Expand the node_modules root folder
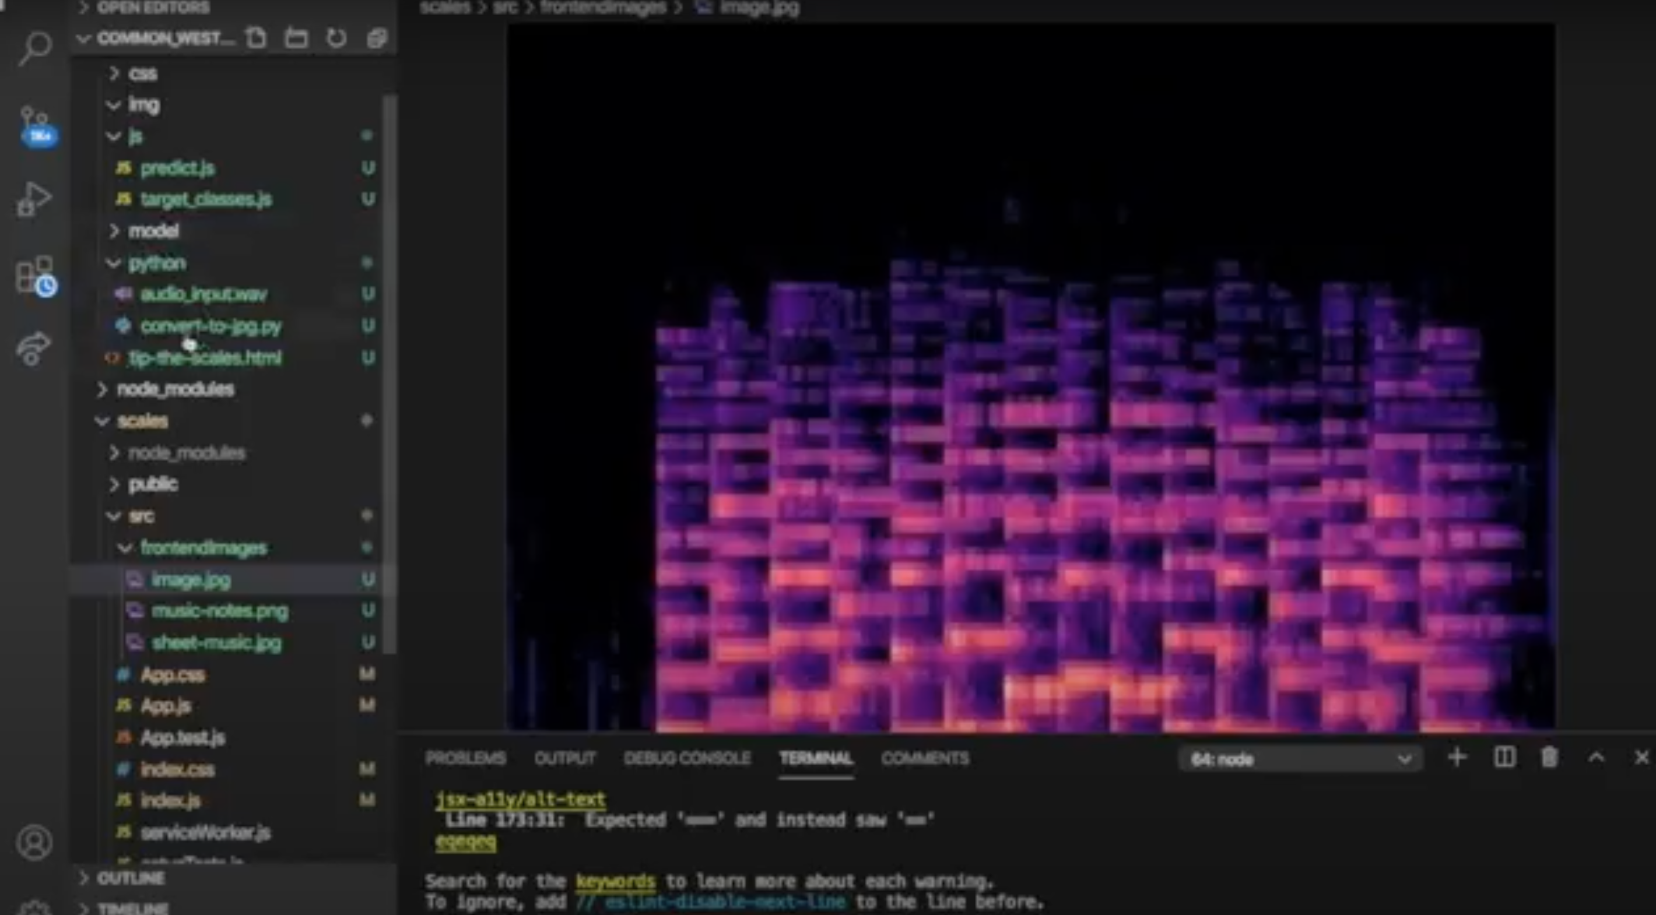The height and width of the screenshot is (915, 1656). (175, 389)
